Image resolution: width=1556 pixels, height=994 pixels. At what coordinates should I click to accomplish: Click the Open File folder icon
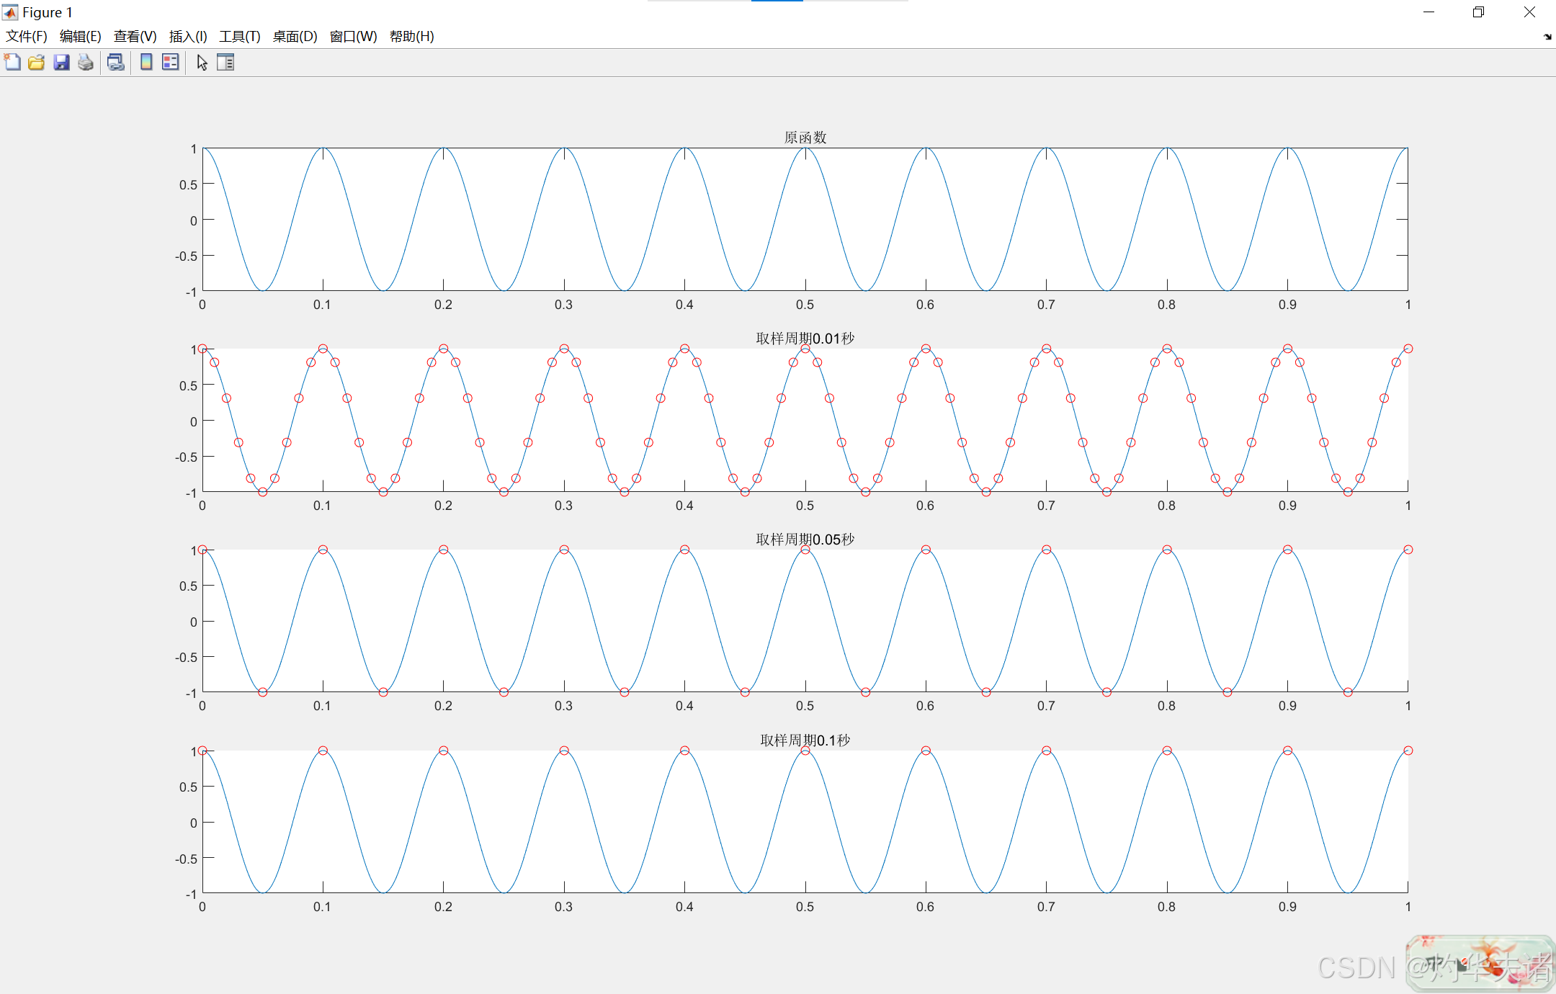click(37, 63)
